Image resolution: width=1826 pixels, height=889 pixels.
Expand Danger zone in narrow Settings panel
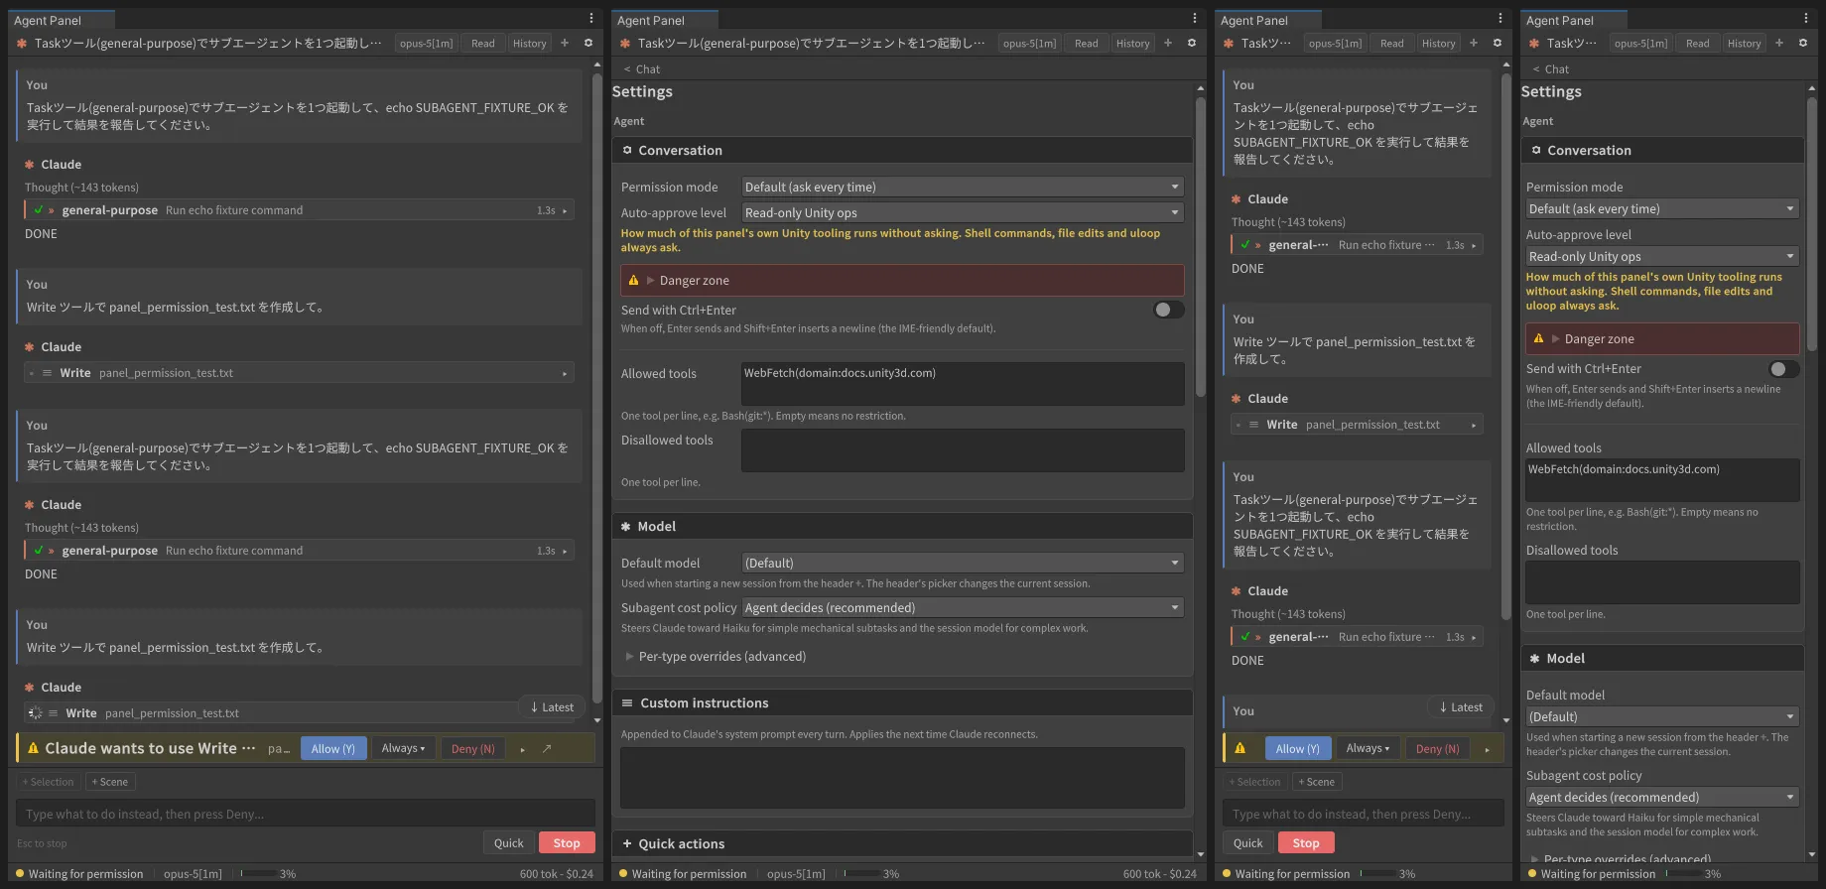coord(1662,338)
